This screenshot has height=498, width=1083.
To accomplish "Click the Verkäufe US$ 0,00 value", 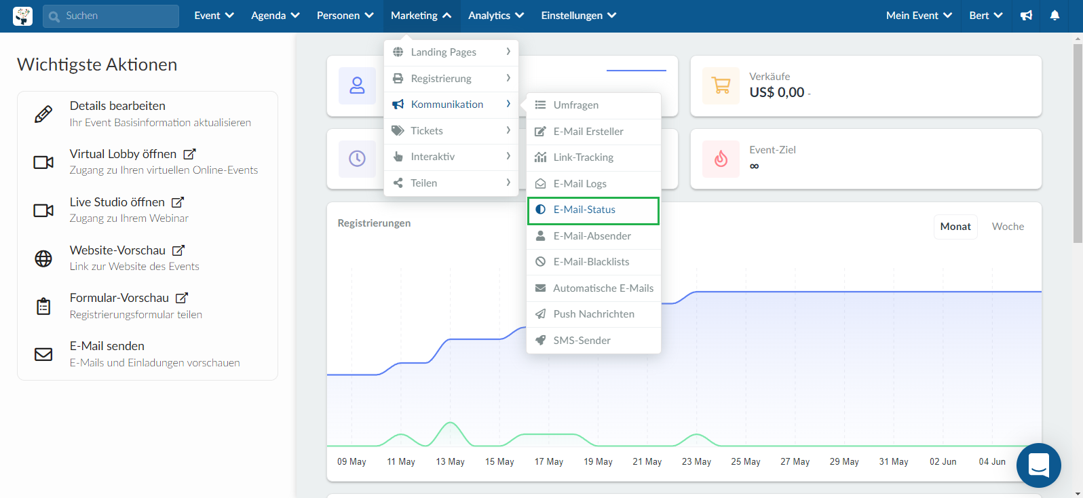I will pyautogui.click(x=777, y=92).
